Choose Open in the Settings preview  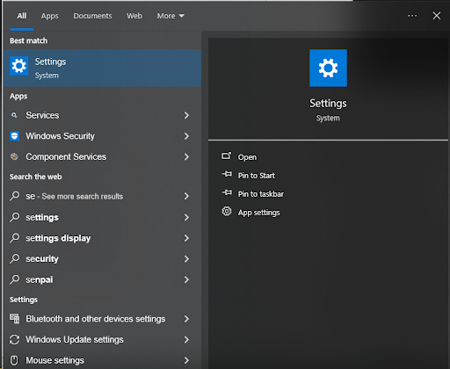(x=247, y=157)
